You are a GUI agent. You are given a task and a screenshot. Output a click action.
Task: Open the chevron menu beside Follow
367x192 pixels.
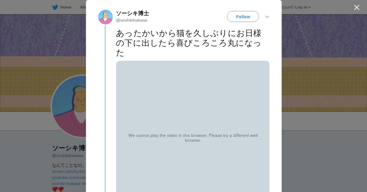[267, 17]
